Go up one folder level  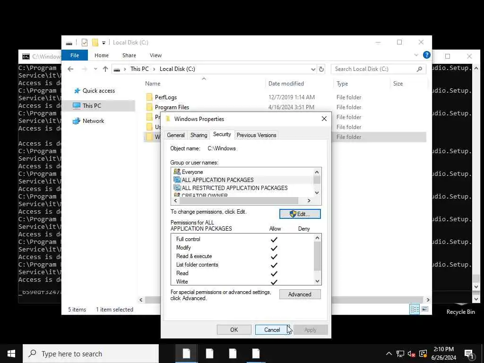105,69
